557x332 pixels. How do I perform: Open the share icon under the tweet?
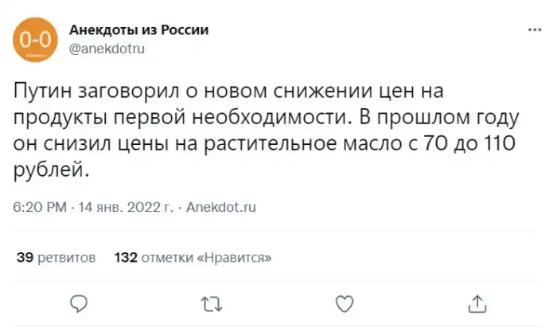coord(477,303)
